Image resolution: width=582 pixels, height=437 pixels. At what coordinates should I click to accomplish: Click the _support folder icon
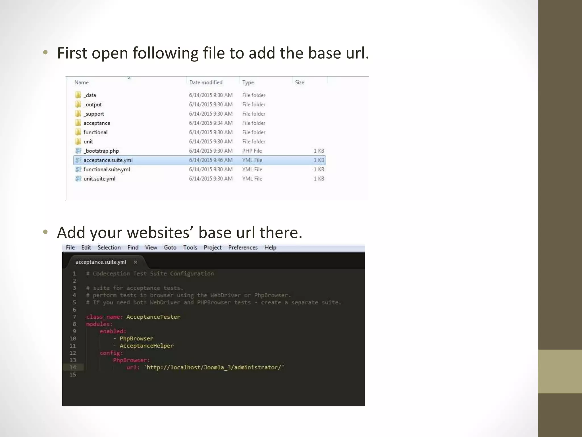(x=78, y=114)
